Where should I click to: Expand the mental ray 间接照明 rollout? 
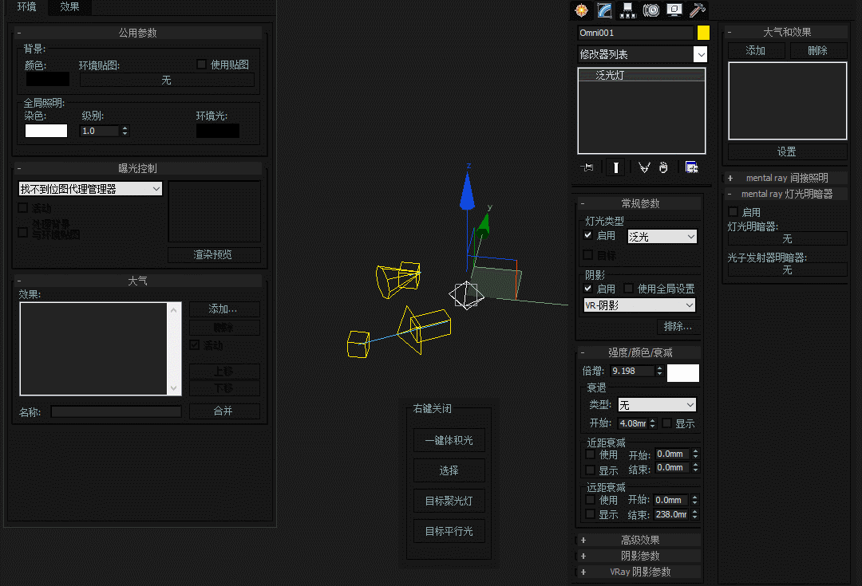point(787,178)
